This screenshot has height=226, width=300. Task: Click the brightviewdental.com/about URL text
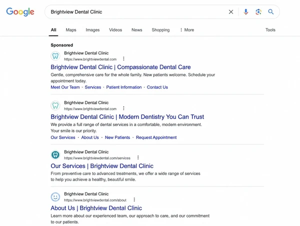tap(95, 200)
